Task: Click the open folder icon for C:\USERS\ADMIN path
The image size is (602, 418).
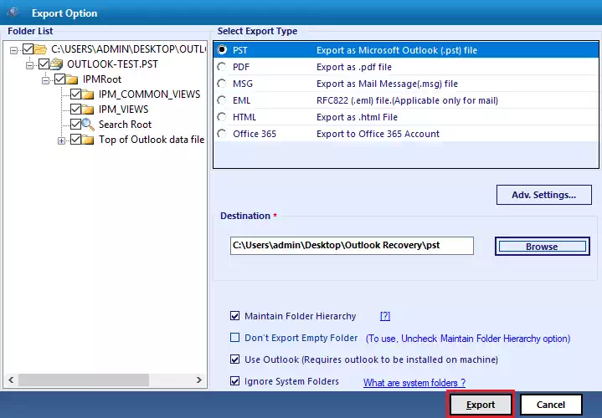Action: point(40,49)
